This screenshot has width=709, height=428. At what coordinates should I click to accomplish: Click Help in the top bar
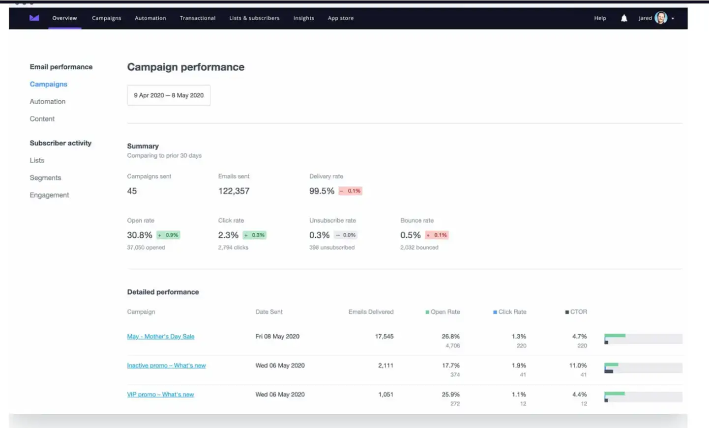(600, 18)
